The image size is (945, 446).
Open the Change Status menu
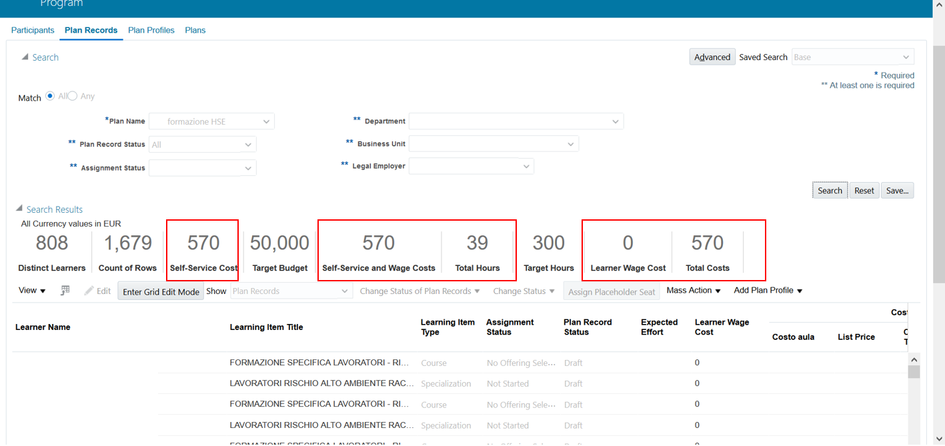pos(524,291)
